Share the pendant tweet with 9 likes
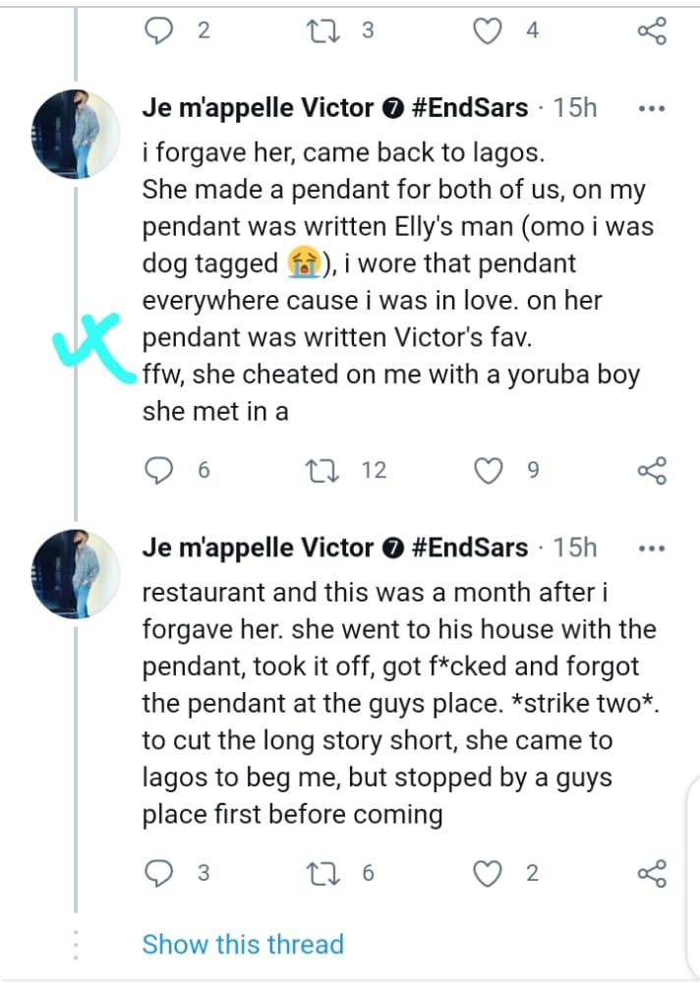700x983 pixels. tap(652, 471)
